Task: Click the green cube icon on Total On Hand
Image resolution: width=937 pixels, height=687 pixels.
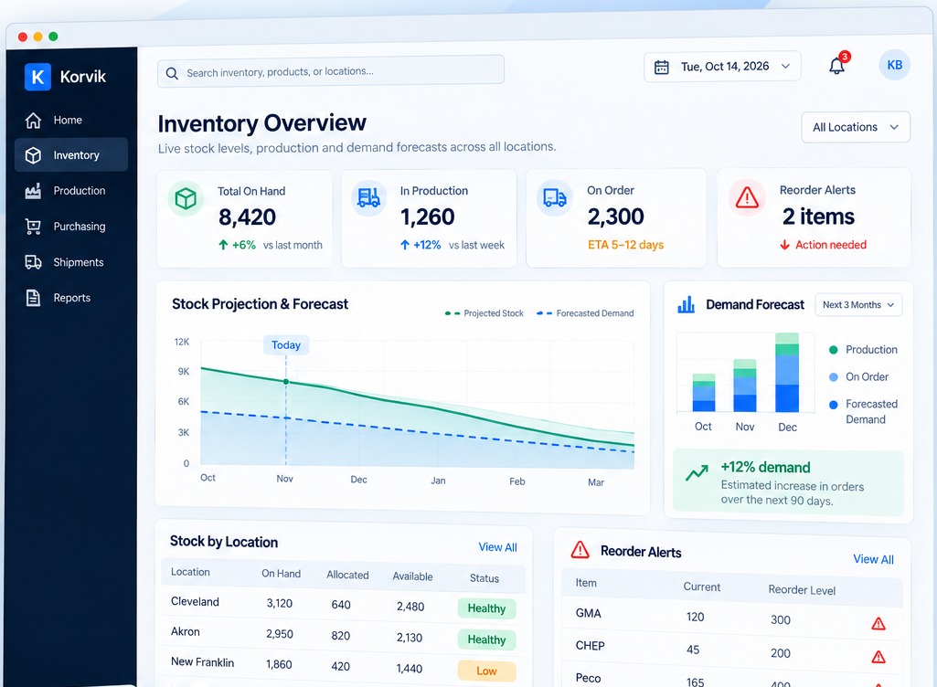Action: [x=186, y=197]
